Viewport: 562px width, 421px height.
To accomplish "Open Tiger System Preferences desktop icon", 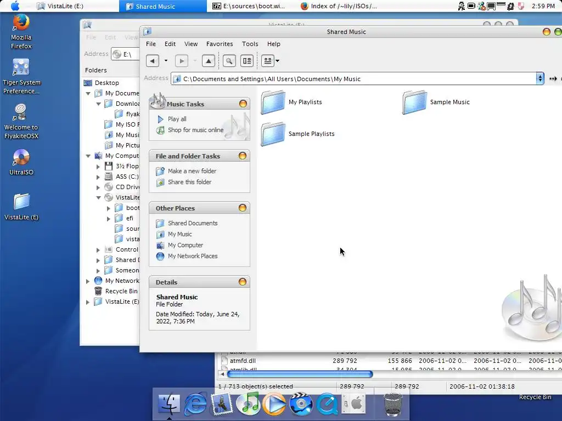I will [21, 77].
